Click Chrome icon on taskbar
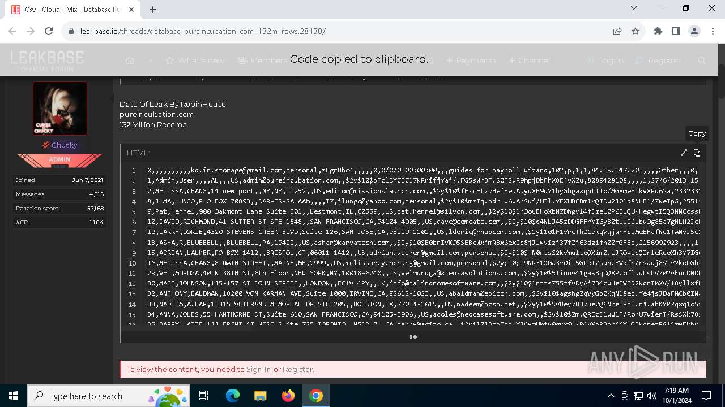The height and width of the screenshot is (407, 725). click(x=316, y=396)
